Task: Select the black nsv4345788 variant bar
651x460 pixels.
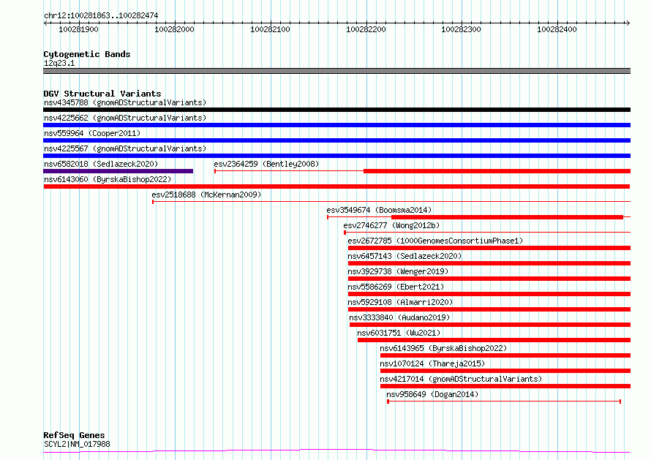Action: click(336, 110)
